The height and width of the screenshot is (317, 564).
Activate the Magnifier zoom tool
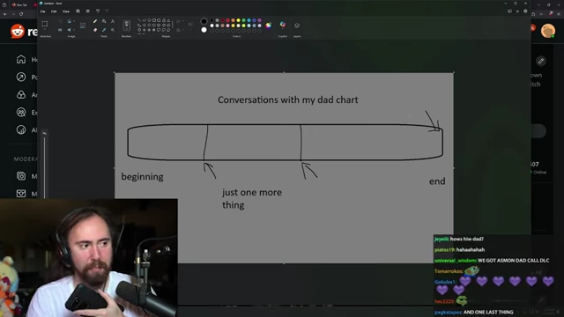(x=113, y=30)
